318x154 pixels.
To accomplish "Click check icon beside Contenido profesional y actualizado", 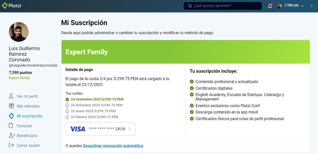I will (192, 82).
